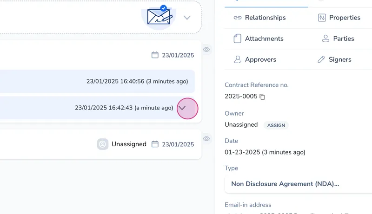
Task: Click the Unassigned label in the bottom card
Action: coord(129,144)
